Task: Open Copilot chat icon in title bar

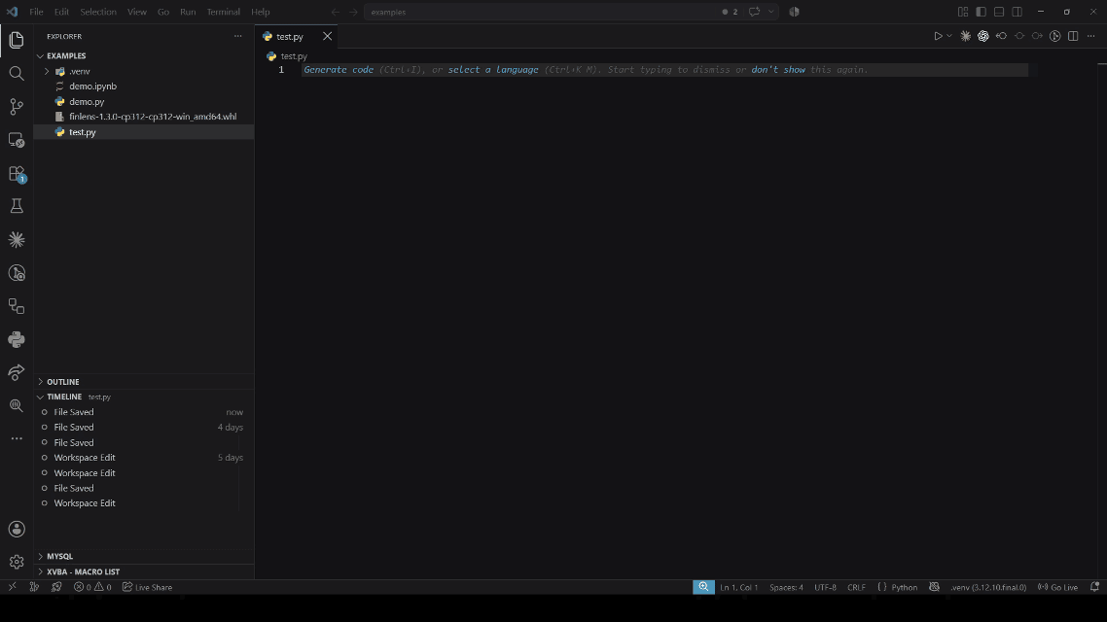Action: 755,12
